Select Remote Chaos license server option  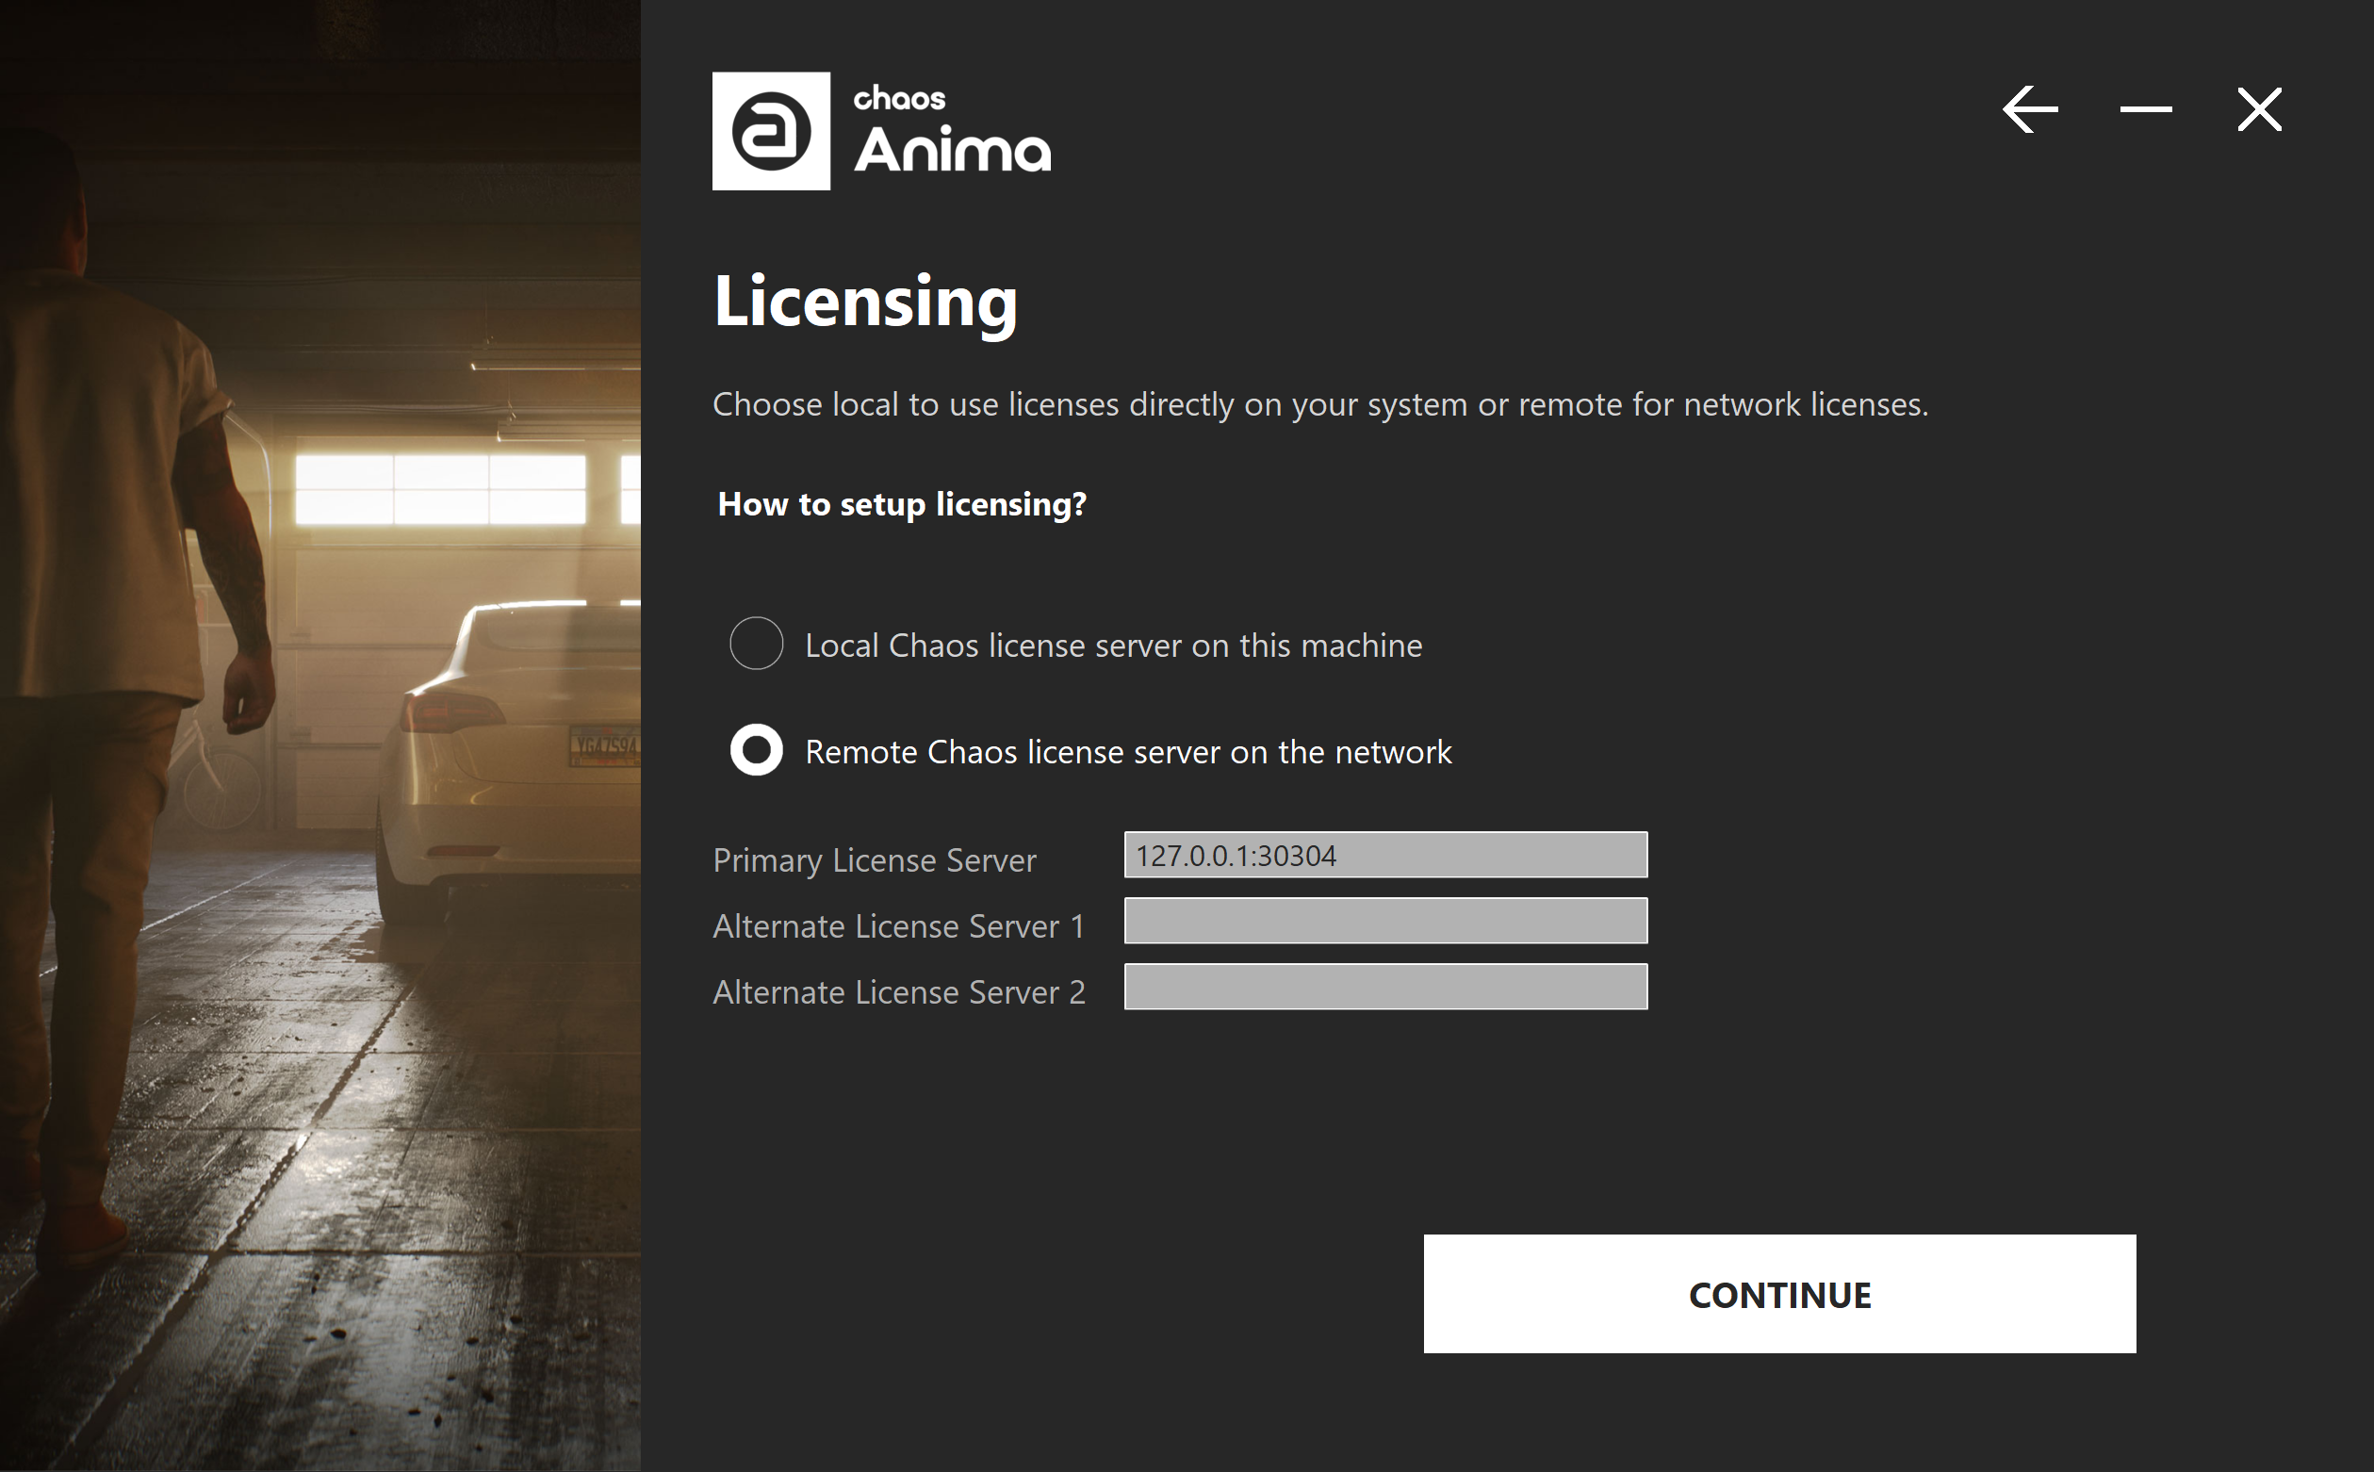coord(756,749)
